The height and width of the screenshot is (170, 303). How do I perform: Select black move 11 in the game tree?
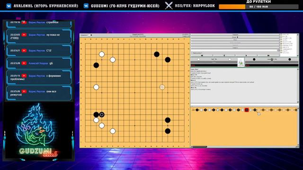[238, 110]
